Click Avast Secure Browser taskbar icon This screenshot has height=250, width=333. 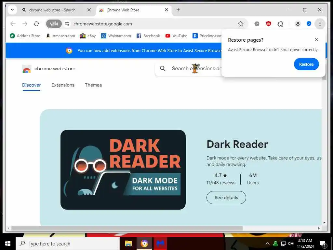(144, 243)
